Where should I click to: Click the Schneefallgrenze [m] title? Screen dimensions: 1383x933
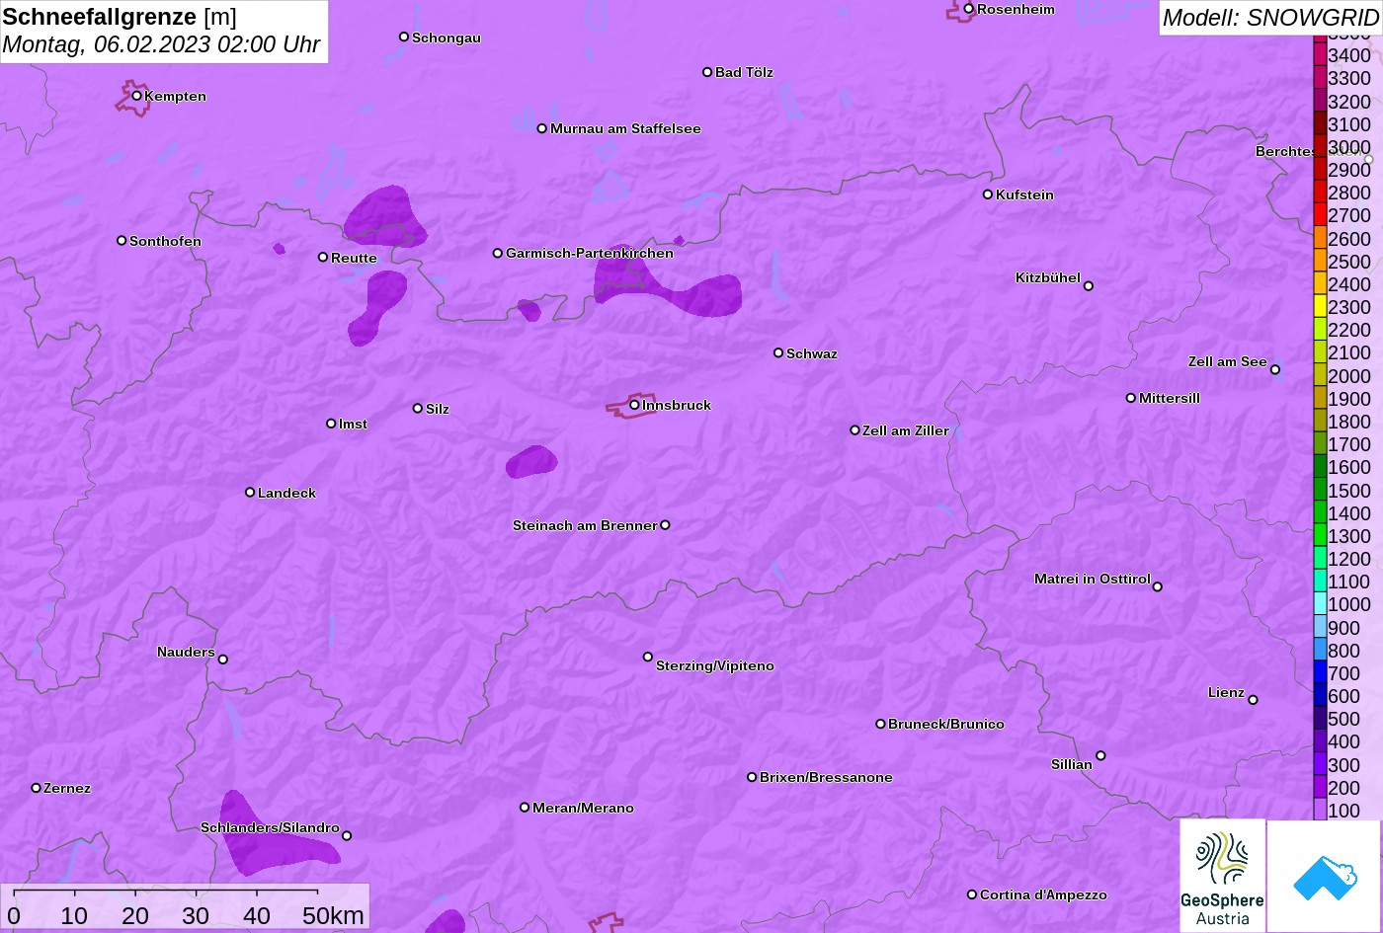coord(120,17)
